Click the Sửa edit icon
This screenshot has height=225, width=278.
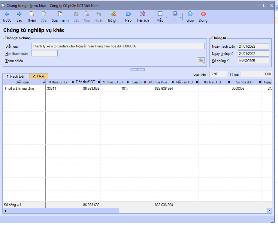coord(44,14)
